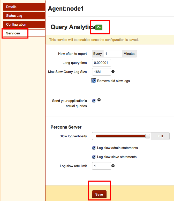Open the Details tab

pos(23,7)
